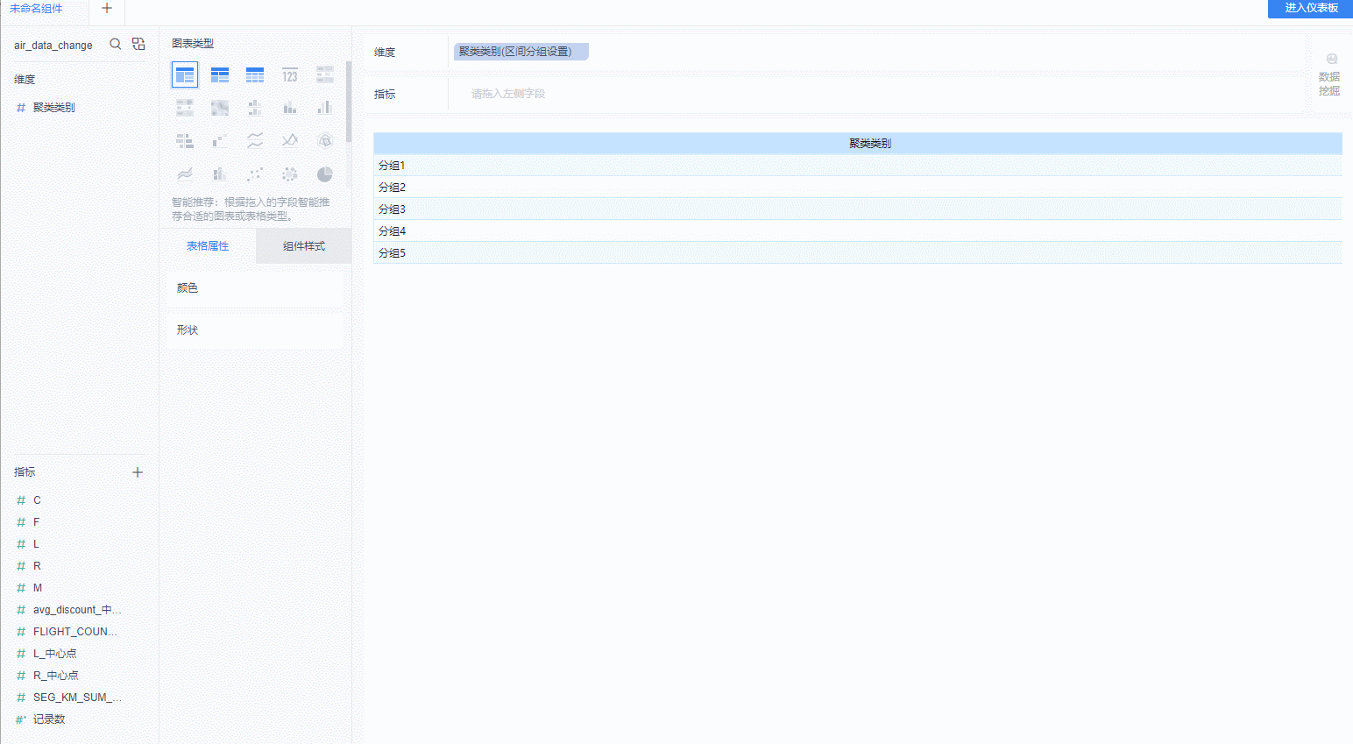
Task: Select the 123 KPI card chart type
Action: [290, 75]
